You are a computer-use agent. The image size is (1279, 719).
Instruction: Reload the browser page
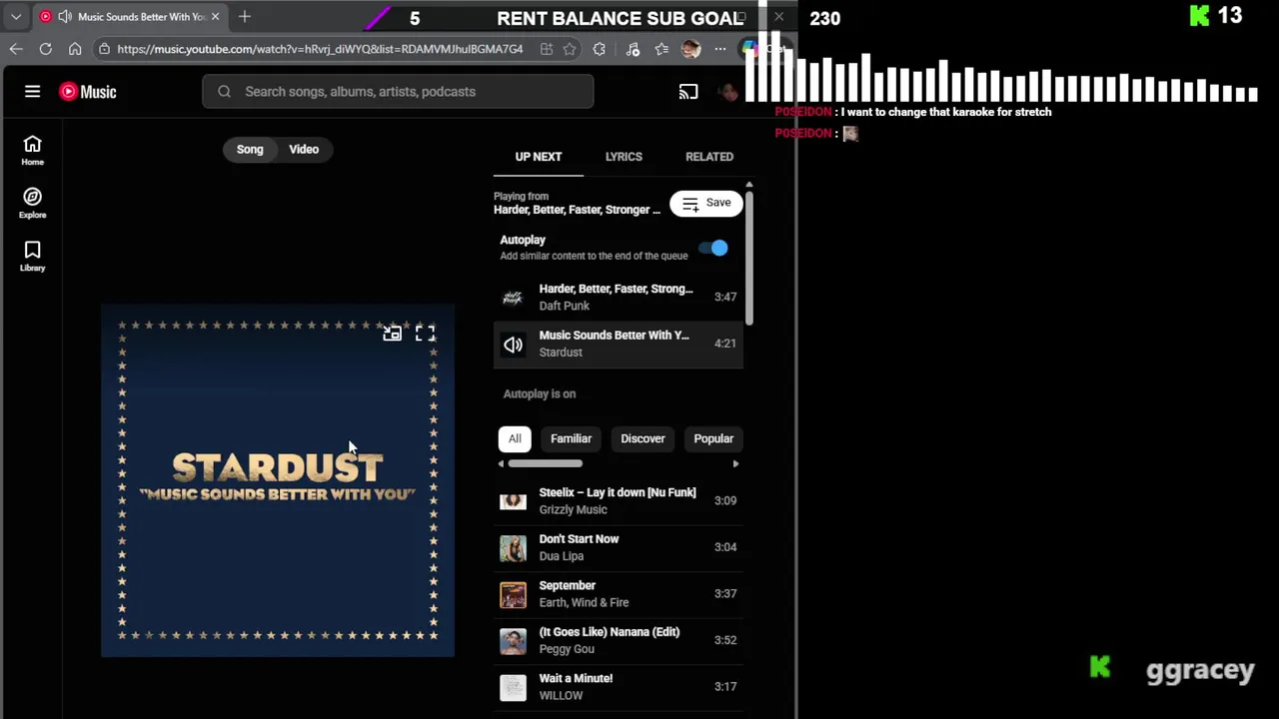(45, 49)
